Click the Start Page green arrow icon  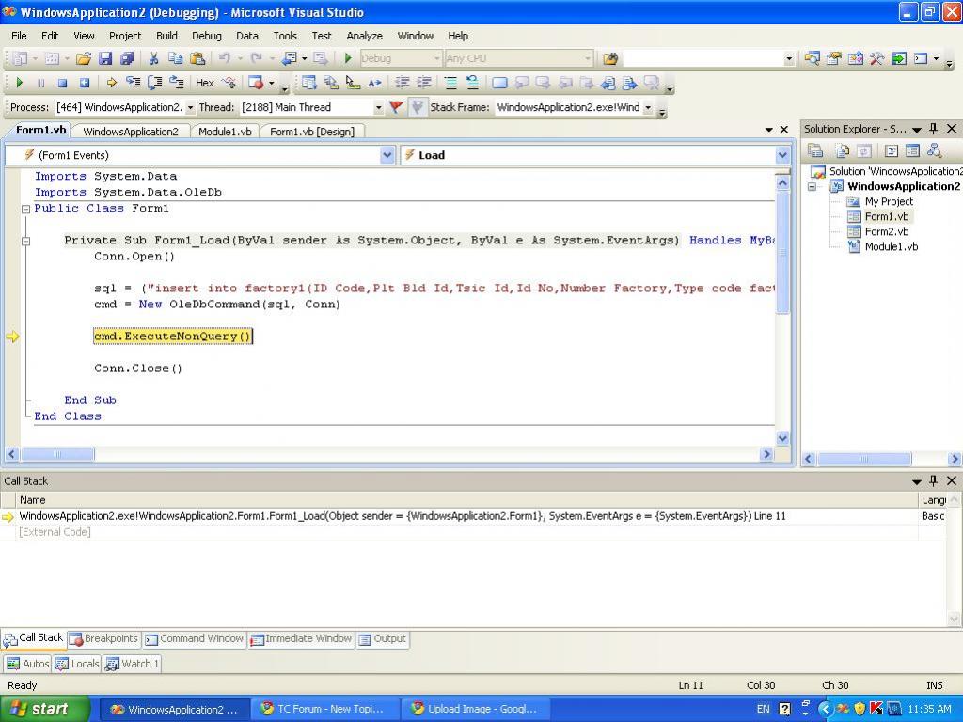point(899,58)
